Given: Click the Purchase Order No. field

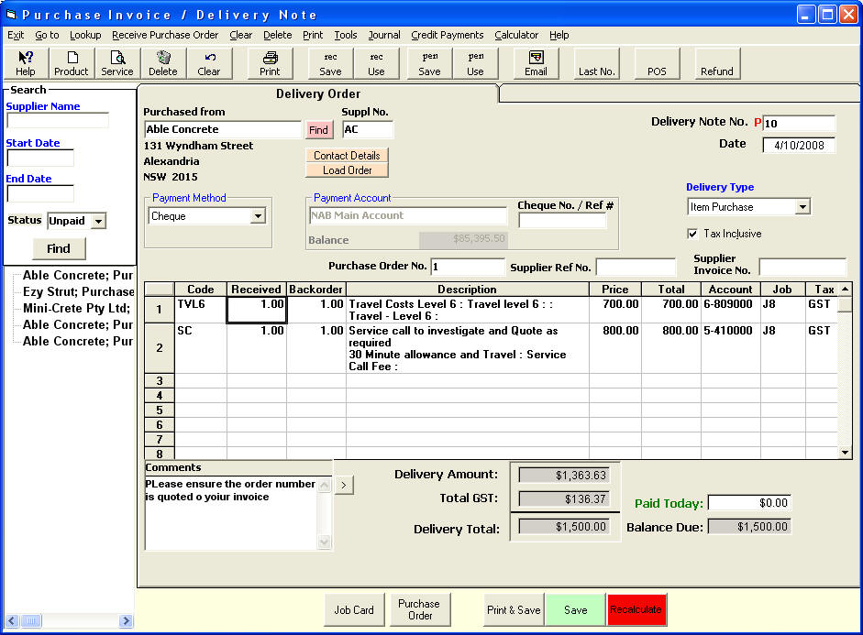Looking at the screenshot, I should pyautogui.click(x=468, y=267).
